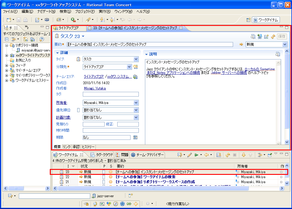
Task: Click the New Work Item toolbar icon
Action: [x=37, y=19]
